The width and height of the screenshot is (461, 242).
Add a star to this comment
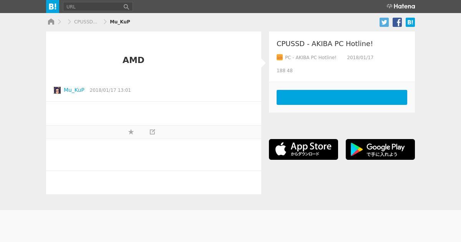click(x=131, y=132)
